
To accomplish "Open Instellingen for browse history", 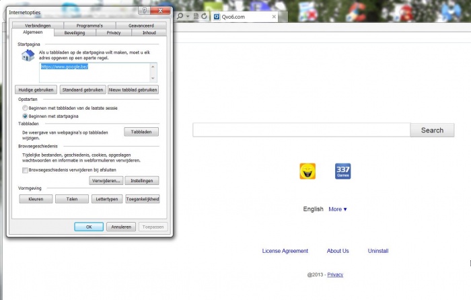I will coord(142,181).
